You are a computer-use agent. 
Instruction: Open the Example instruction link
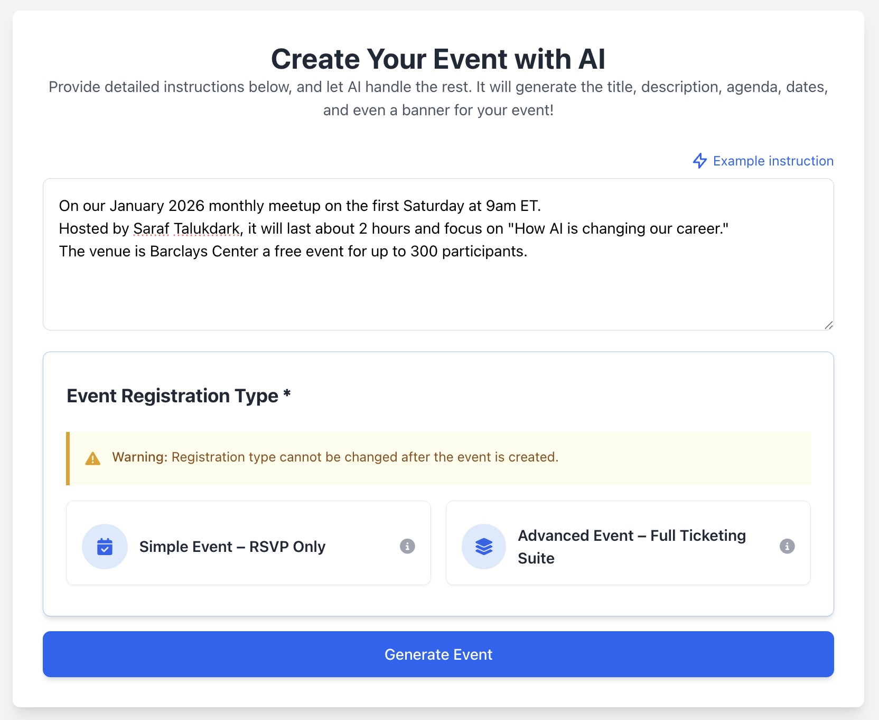pos(773,161)
